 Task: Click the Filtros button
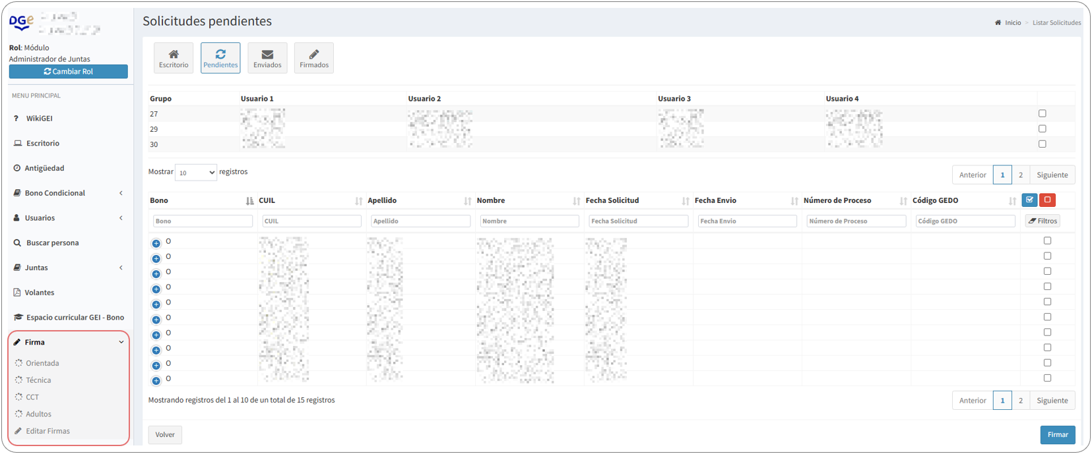1043,221
